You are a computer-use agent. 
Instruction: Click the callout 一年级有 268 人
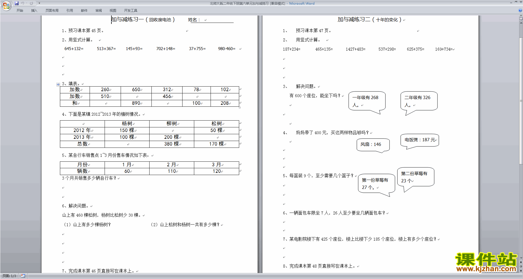(x=367, y=101)
